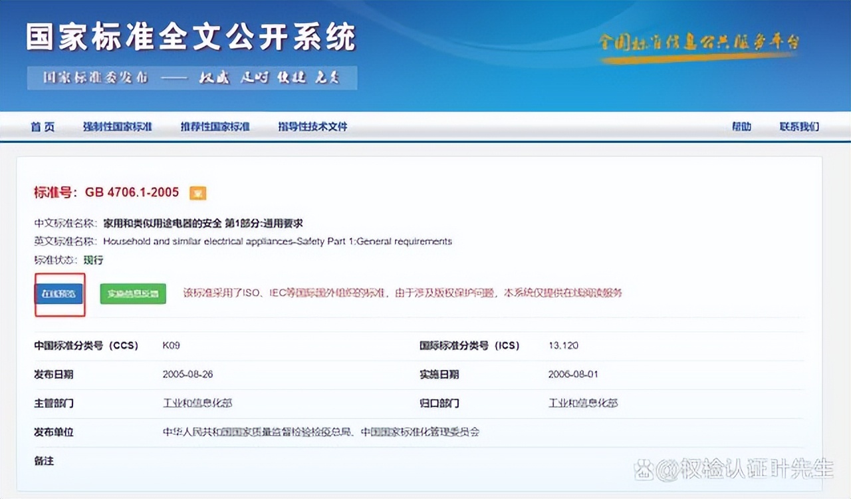The width and height of the screenshot is (851, 499).
Task: Open 在线预览 to read the standard online
Action: click(x=59, y=293)
